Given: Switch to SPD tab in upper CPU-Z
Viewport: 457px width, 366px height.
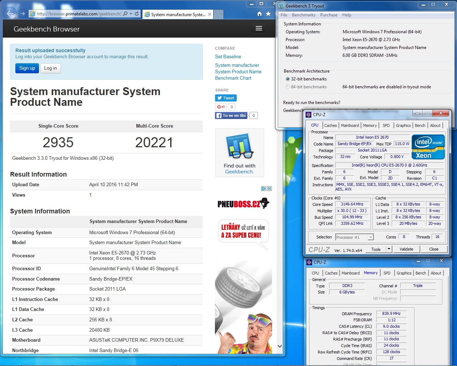Looking at the screenshot, I should click(386, 125).
